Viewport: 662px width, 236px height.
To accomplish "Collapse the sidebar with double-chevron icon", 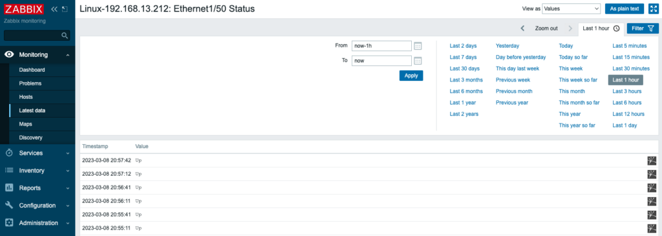I will click(54, 9).
